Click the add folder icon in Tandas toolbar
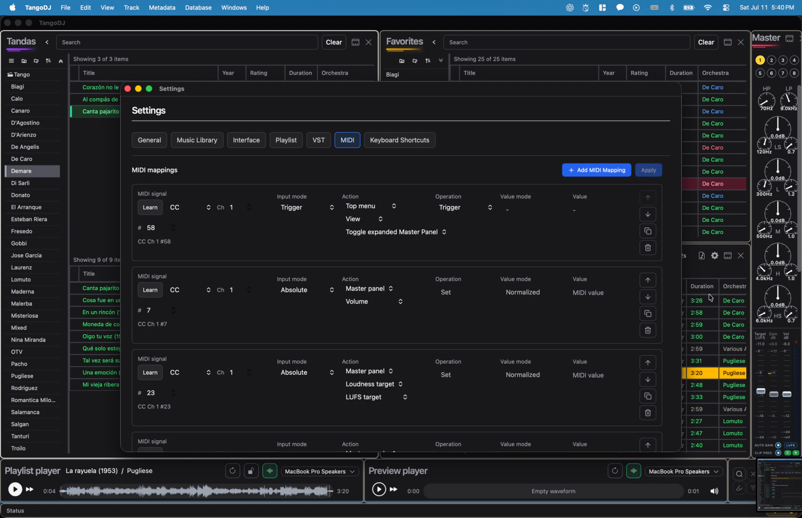The image size is (802, 518). point(24,61)
